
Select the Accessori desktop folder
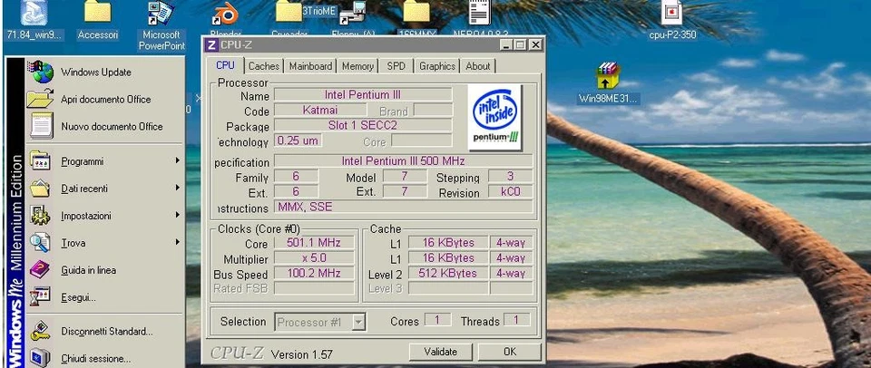coord(98,21)
